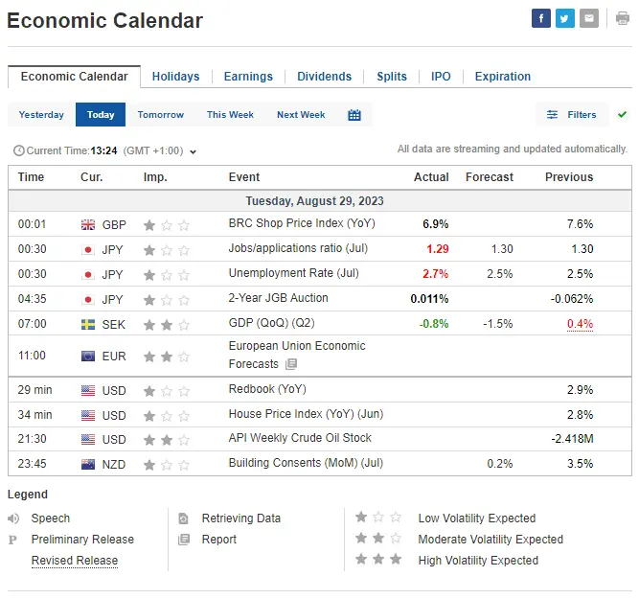This screenshot has height=599, width=639.
Task: Open API Weekly Crude Oil Stock event
Action: 300,438
